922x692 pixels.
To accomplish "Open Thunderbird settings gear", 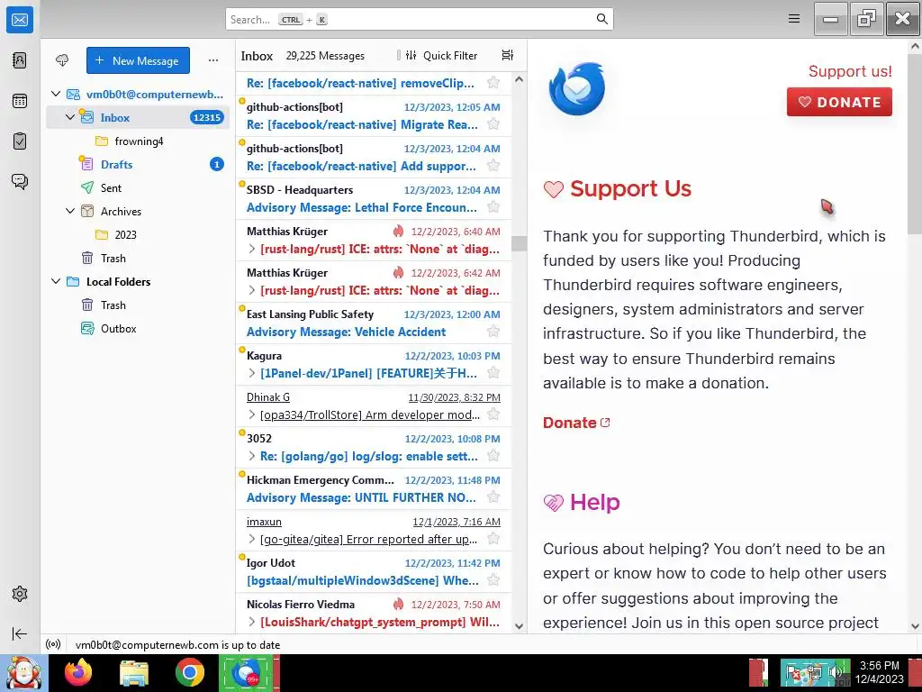I will 20,594.
